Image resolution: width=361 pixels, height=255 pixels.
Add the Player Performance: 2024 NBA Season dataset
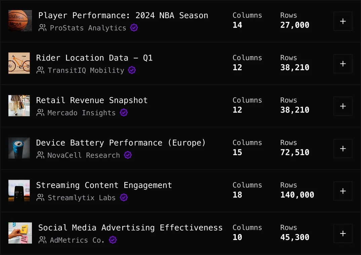point(343,21)
